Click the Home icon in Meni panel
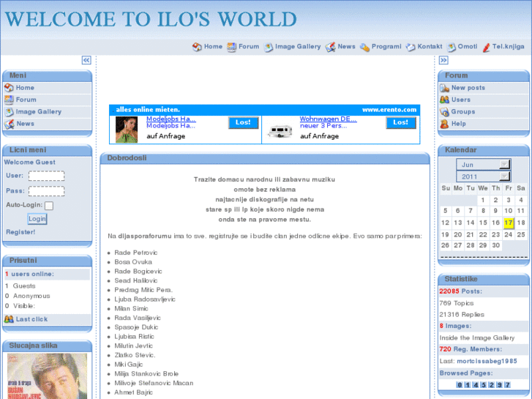This screenshot has height=399, width=532. tap(9, 88)
